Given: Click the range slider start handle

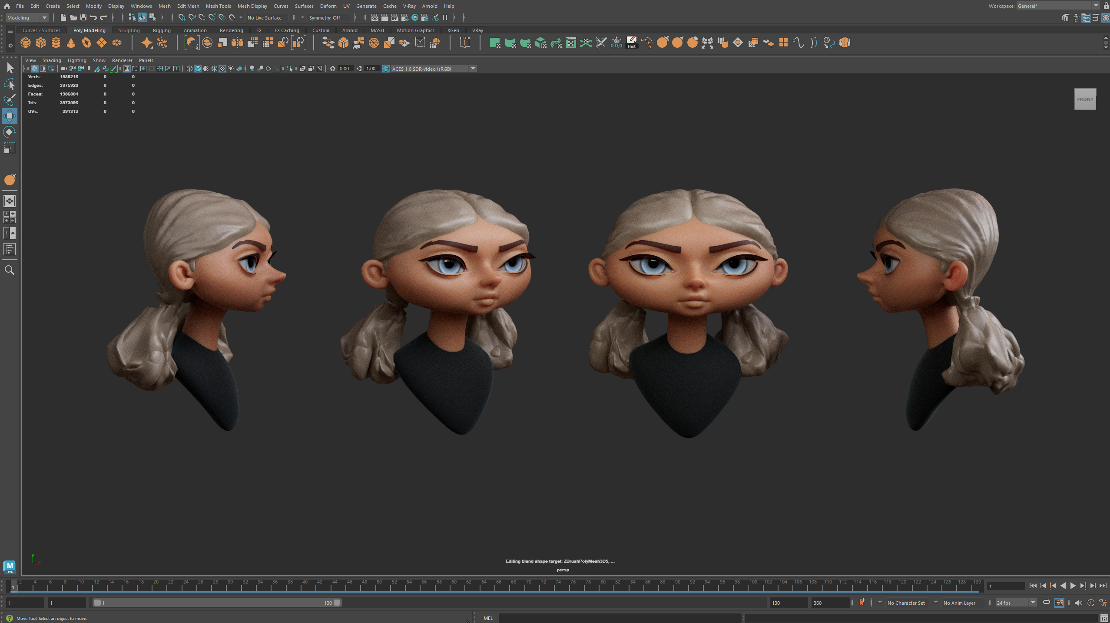Looking at the screenshot, I should 97,603.
